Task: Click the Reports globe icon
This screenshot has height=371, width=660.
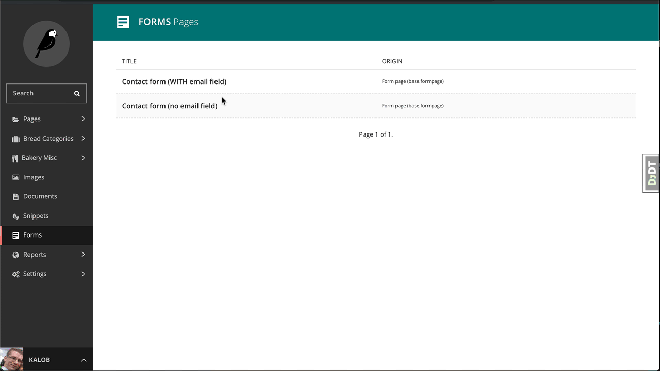Action: 15,255
